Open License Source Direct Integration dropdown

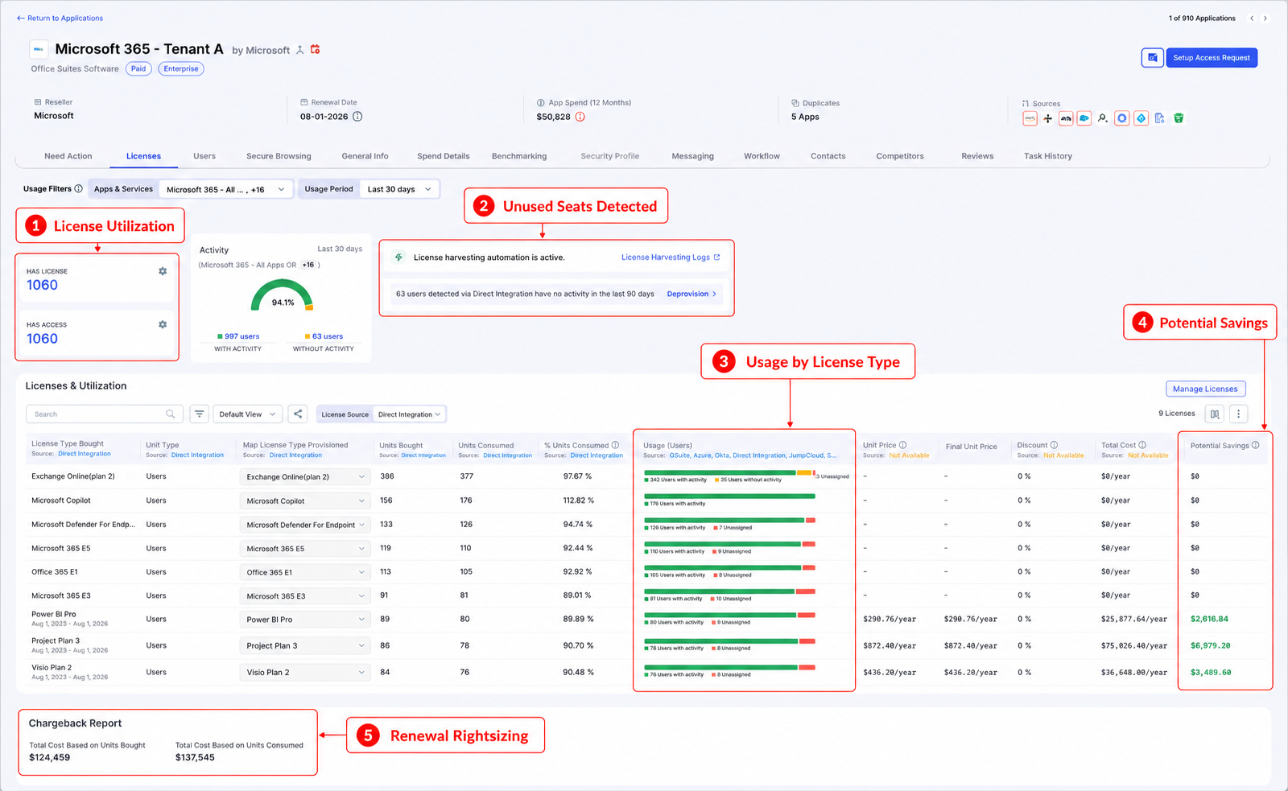[x=410, y=414]
